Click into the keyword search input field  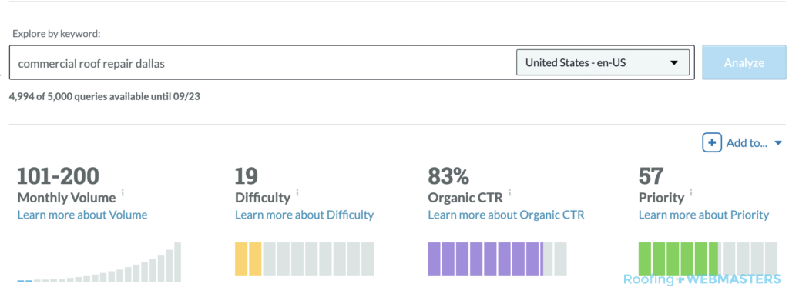pyautogui.click(x=262, y=63)
